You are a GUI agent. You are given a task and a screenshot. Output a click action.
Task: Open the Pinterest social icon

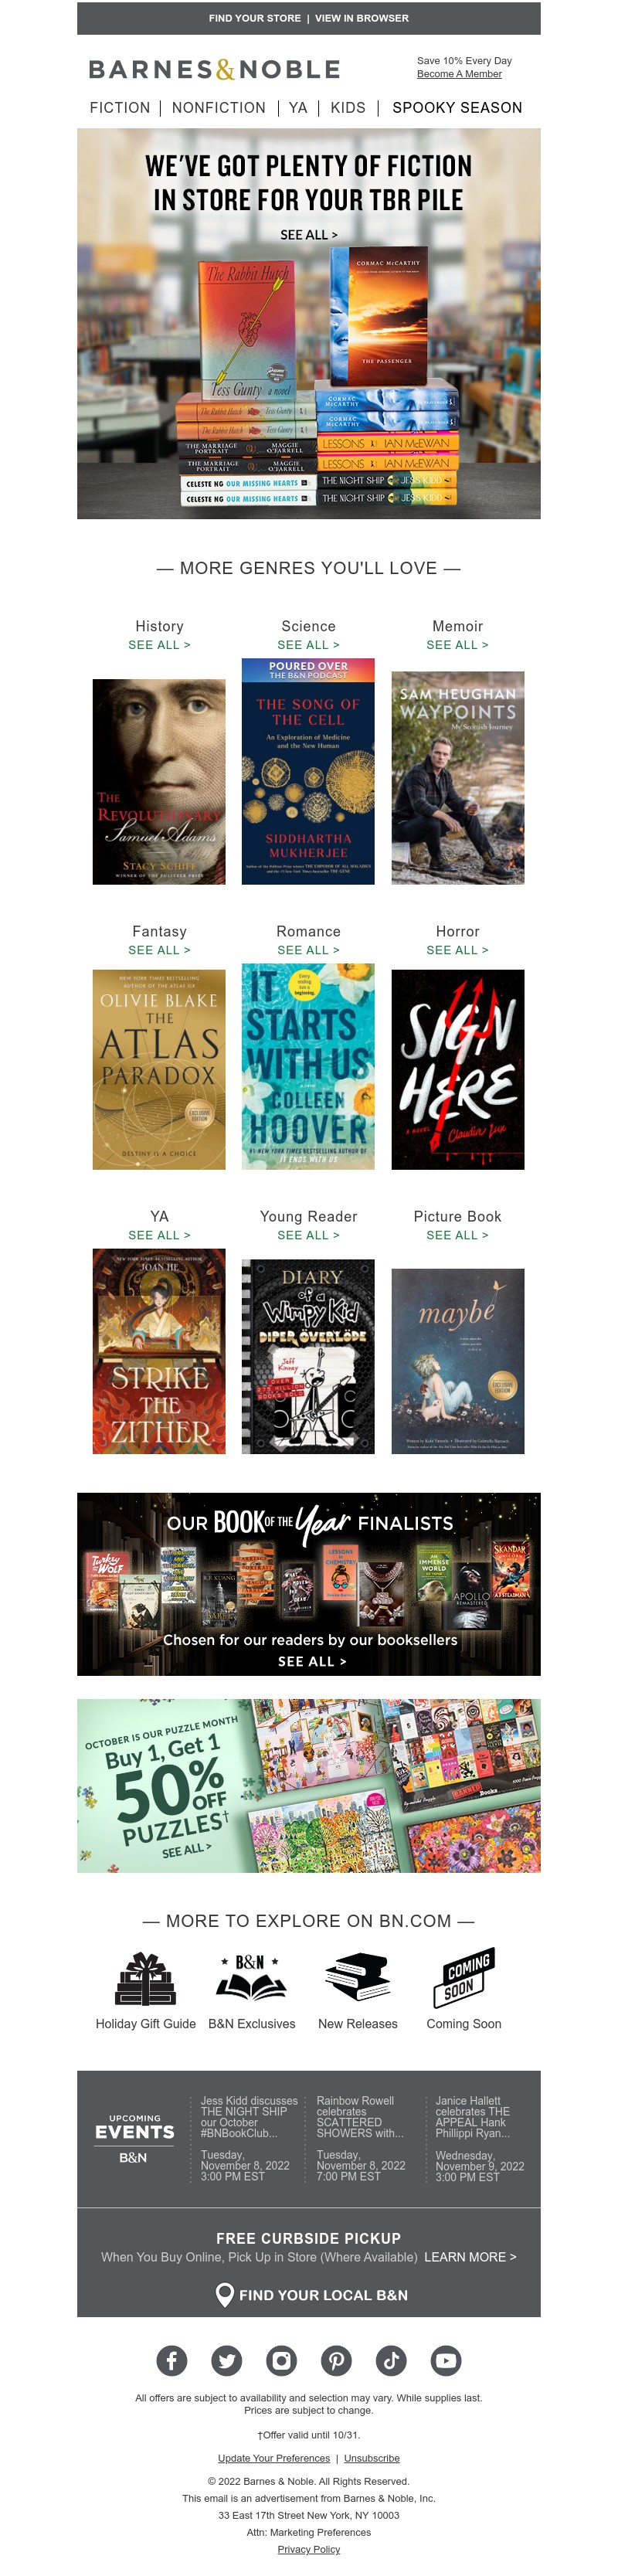click(x=336, y=2360)
